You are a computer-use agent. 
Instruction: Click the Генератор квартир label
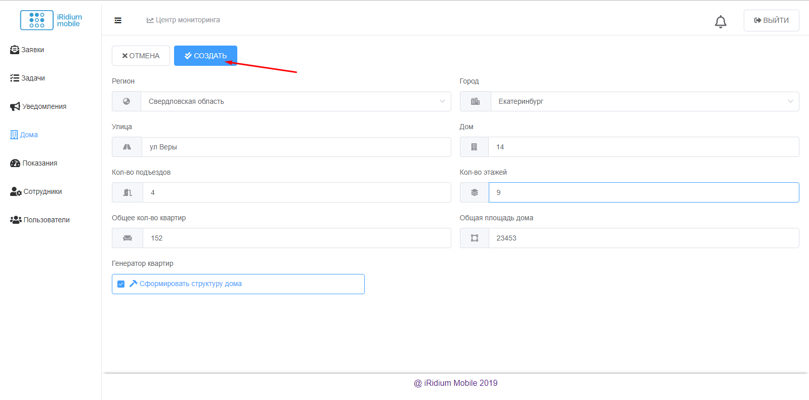tap(143, 263)
